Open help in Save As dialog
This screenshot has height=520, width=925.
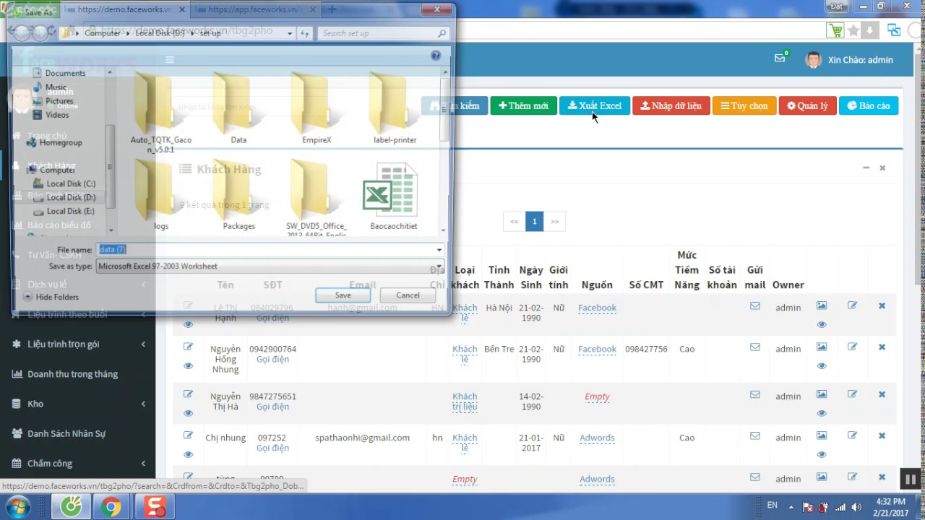436,56
